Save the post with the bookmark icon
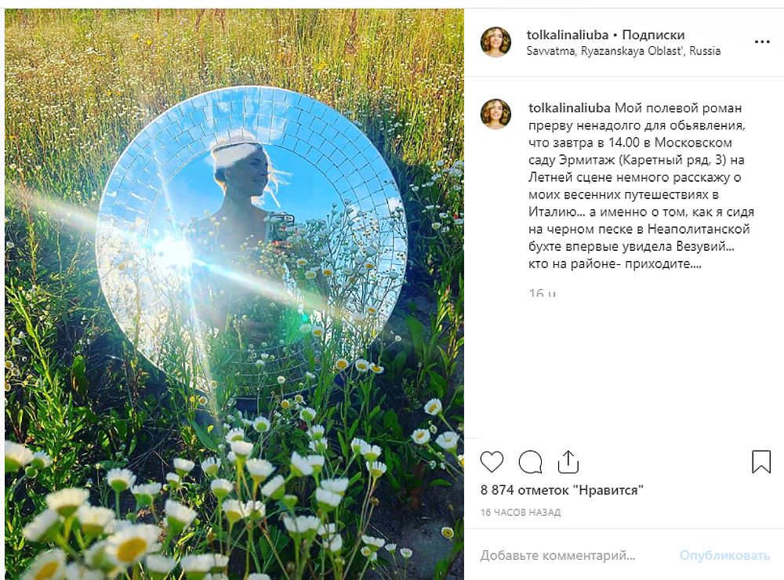The width and height of the screenshot is (784, 580). pos(761,462)
